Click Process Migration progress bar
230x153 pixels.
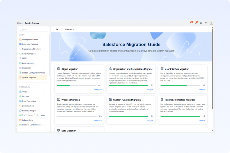77,116
